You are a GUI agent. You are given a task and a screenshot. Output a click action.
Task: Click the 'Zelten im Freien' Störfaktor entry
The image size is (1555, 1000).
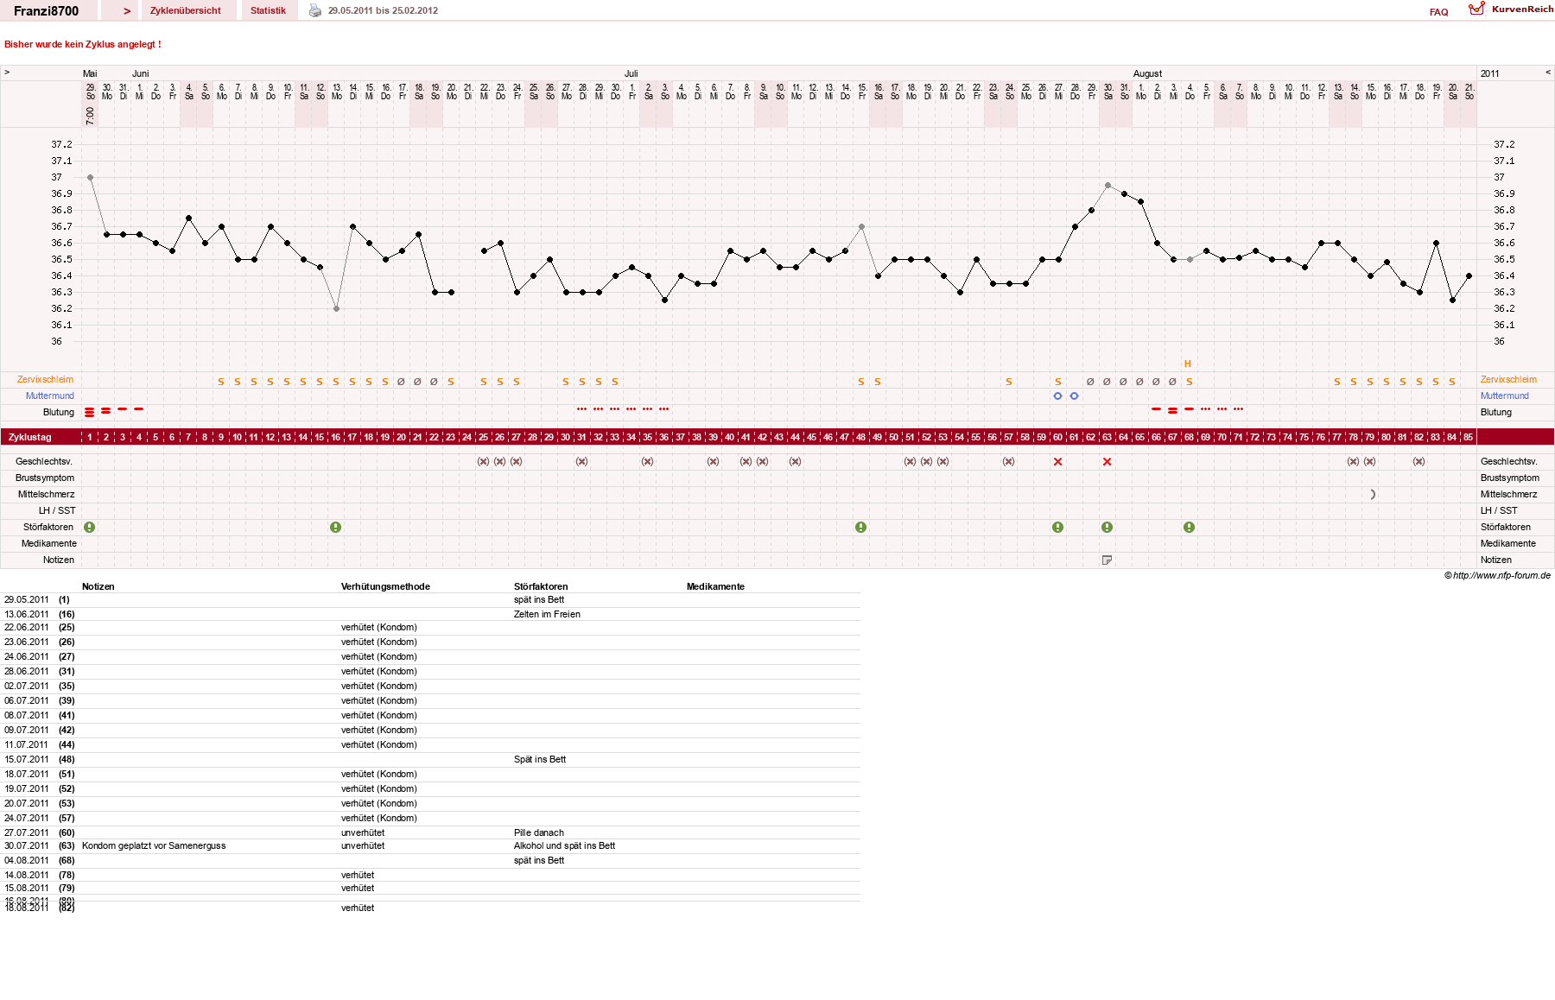pos(547,614)
